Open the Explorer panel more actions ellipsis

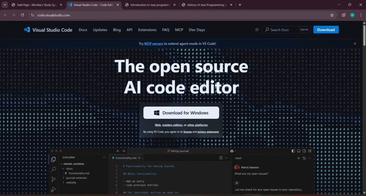coord(104,157)
